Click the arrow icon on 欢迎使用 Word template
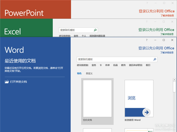The width and height of the screenshot is (177, 132). coord(147,112)
